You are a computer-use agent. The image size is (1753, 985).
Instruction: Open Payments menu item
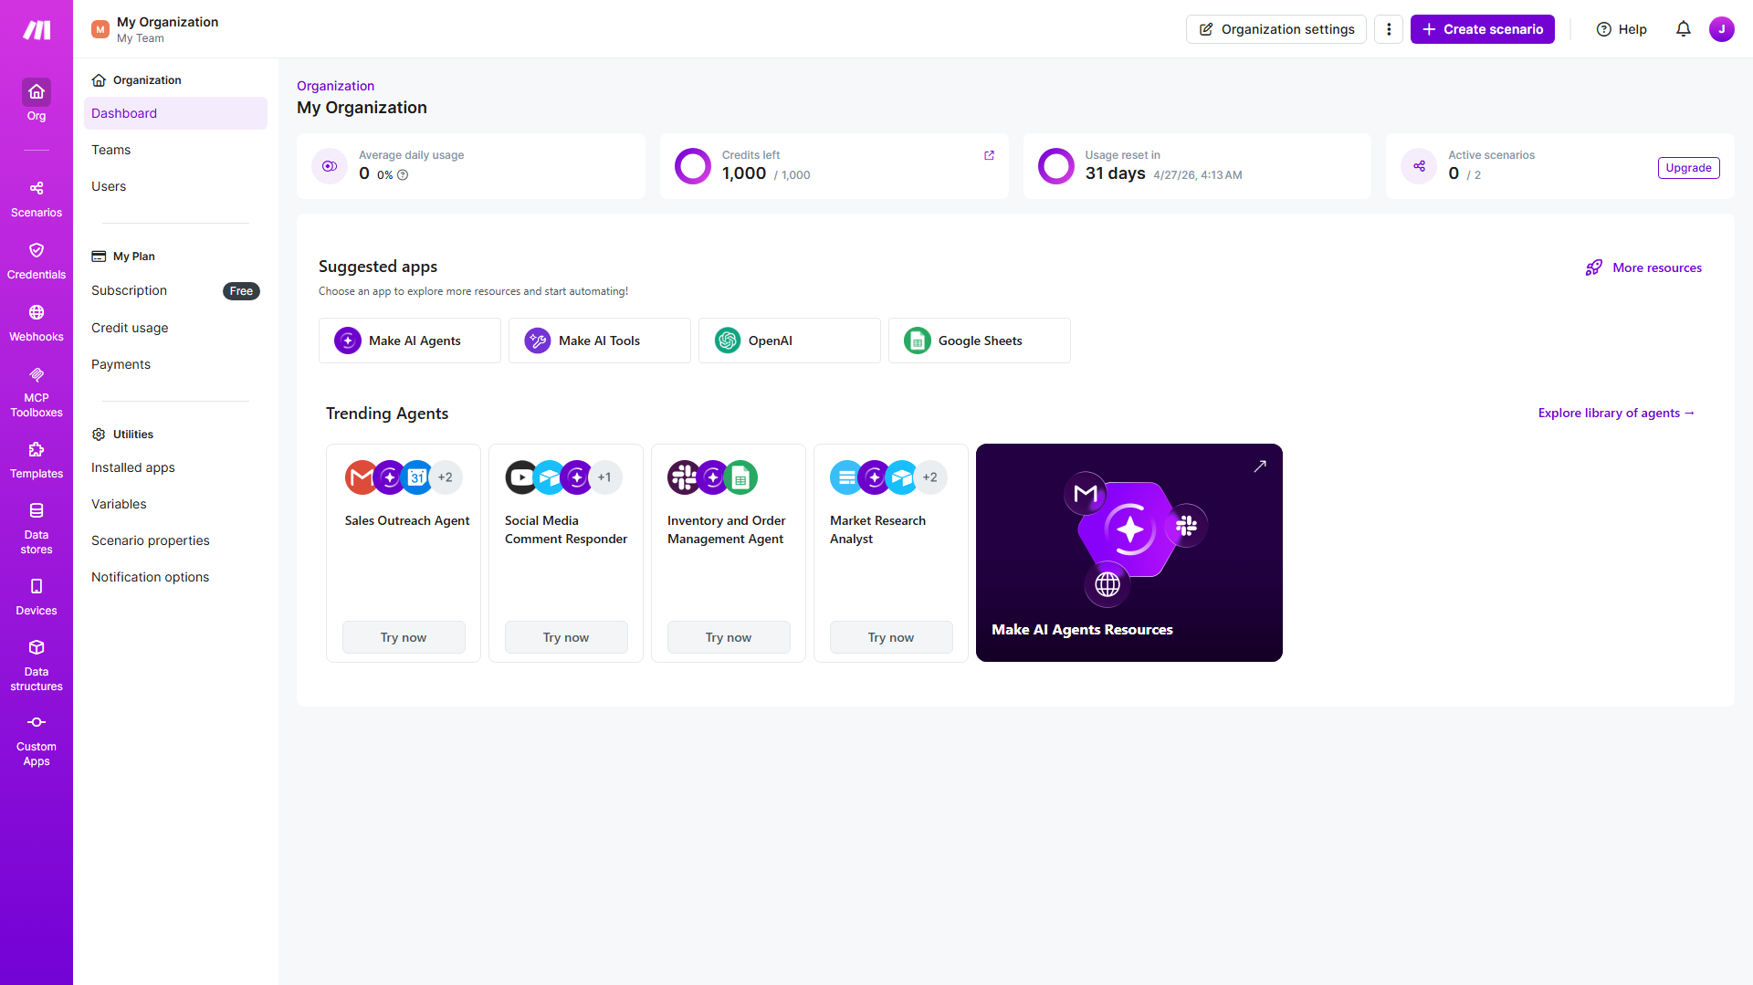pos(175,364)
